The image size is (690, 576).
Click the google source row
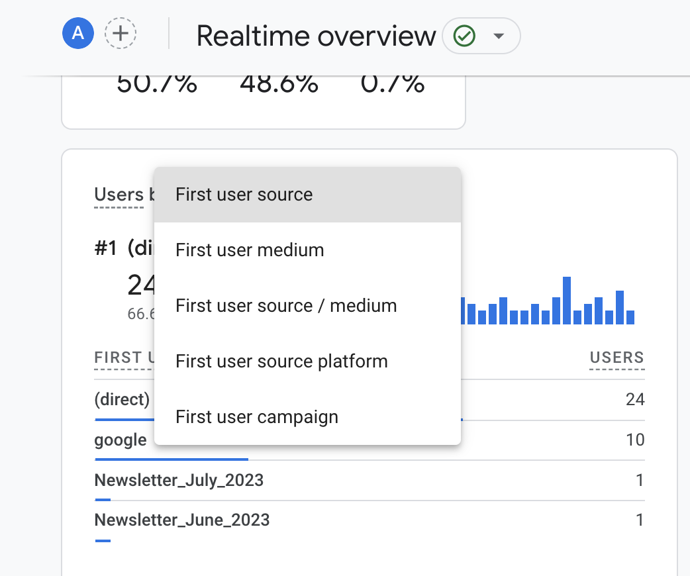tap(121, 440)
